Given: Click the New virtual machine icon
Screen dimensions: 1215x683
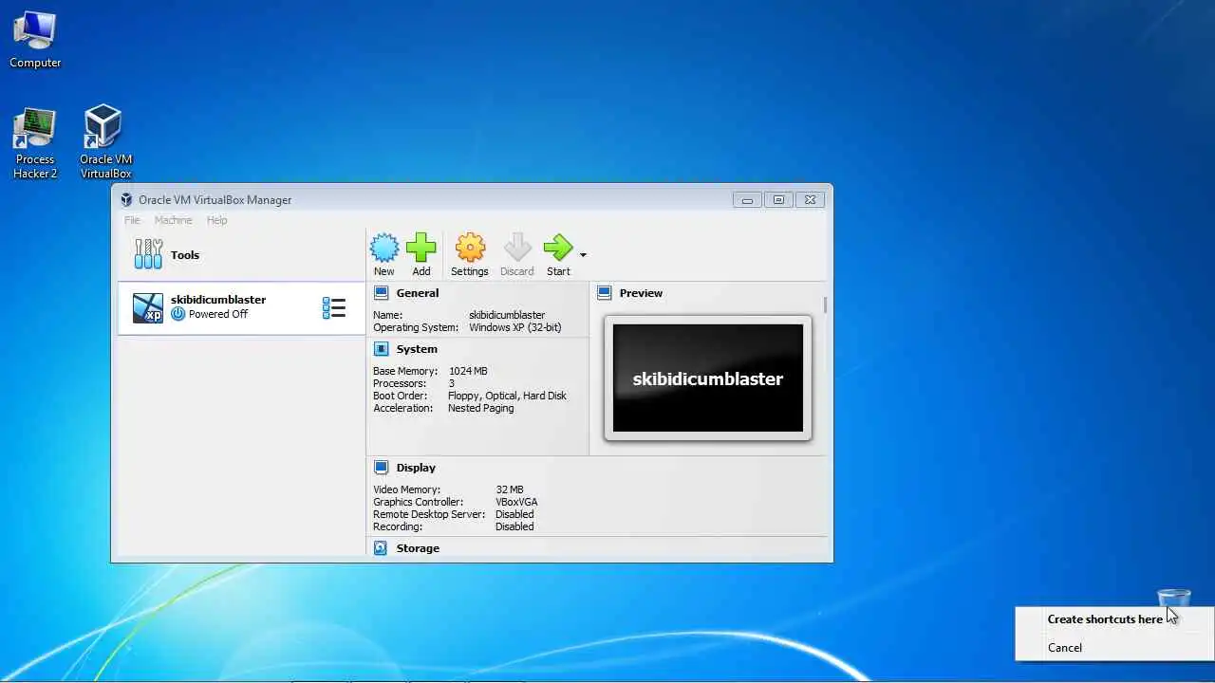Looking at the screenshot, I should click(384, 249).
